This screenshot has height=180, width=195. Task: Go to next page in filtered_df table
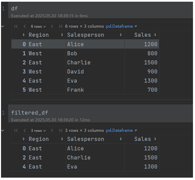52,130
